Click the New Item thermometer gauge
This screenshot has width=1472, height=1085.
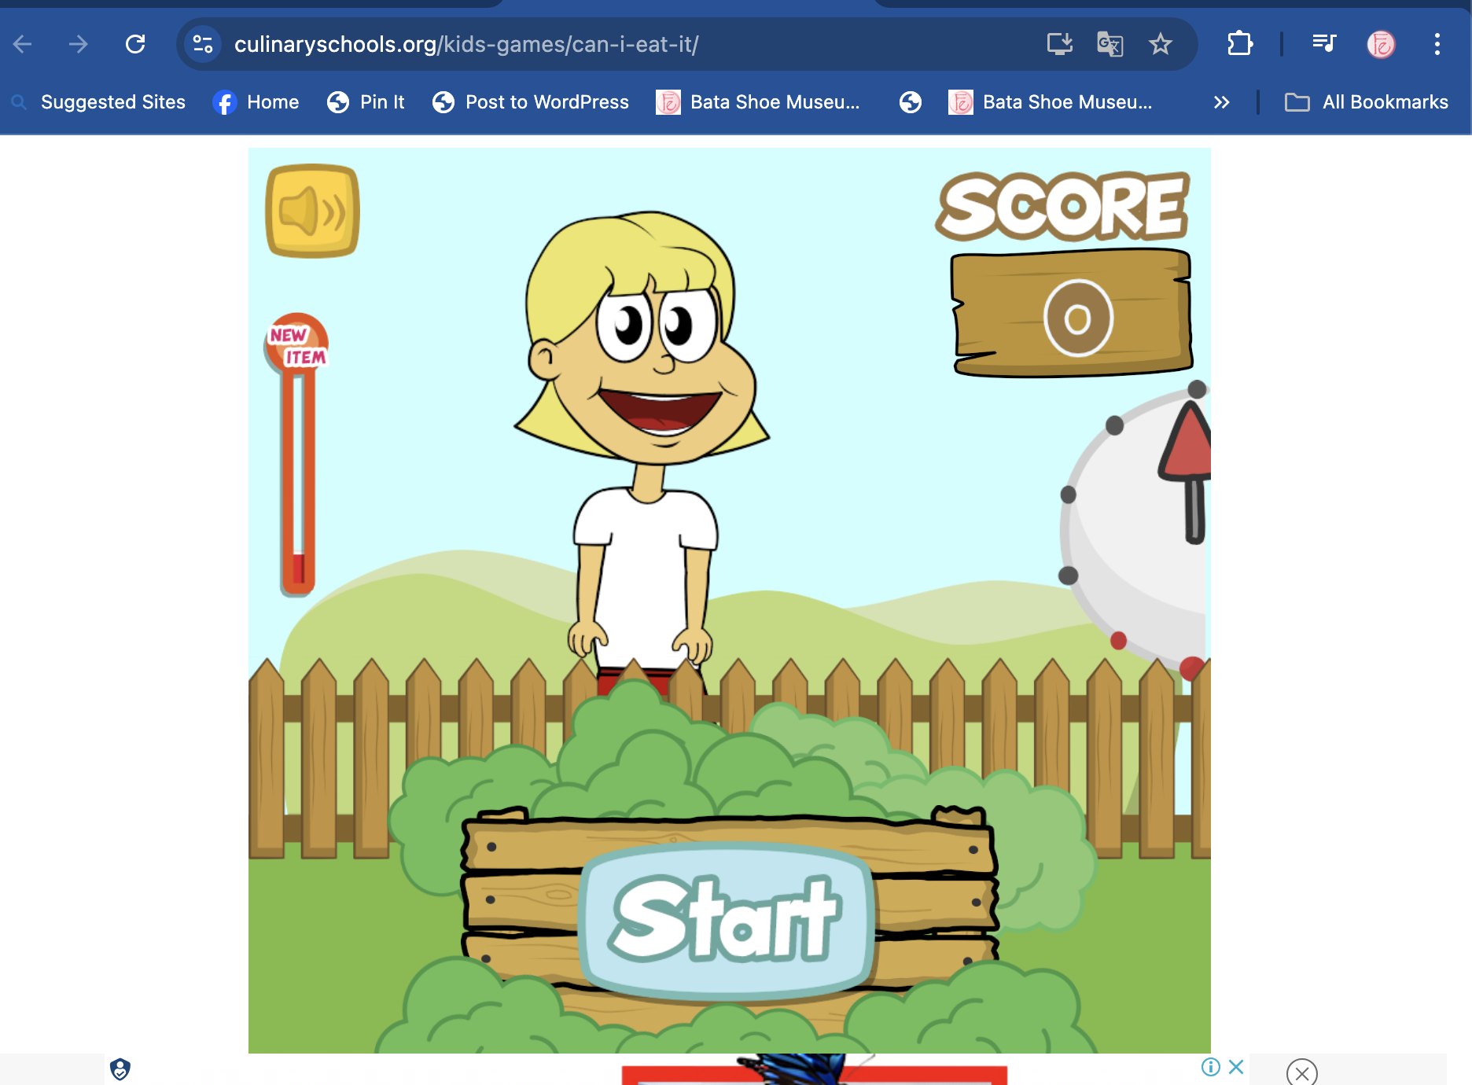(x=298, y=454)
